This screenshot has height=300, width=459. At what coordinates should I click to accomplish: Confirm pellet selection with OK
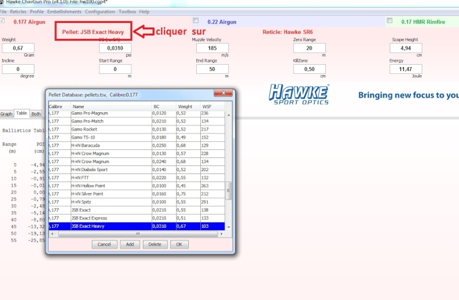pyautogui.click(x=179, y=244)
